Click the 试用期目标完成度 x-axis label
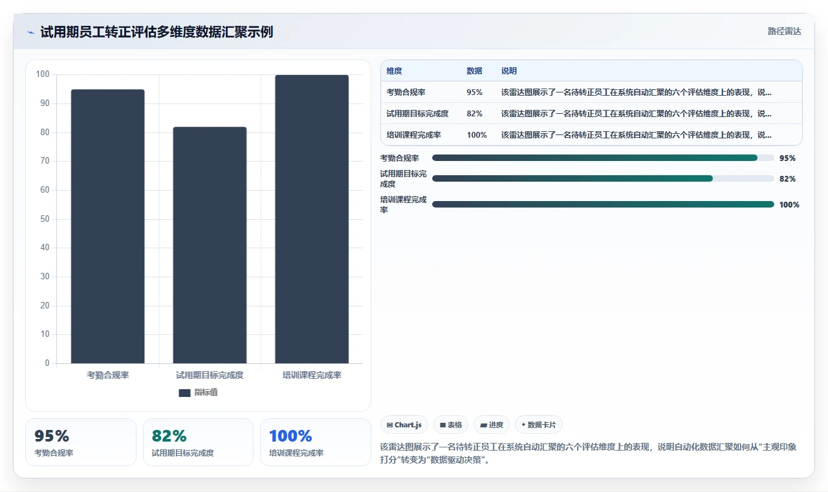This screenshot has width=828, height=492. click(x=210, y=375)
